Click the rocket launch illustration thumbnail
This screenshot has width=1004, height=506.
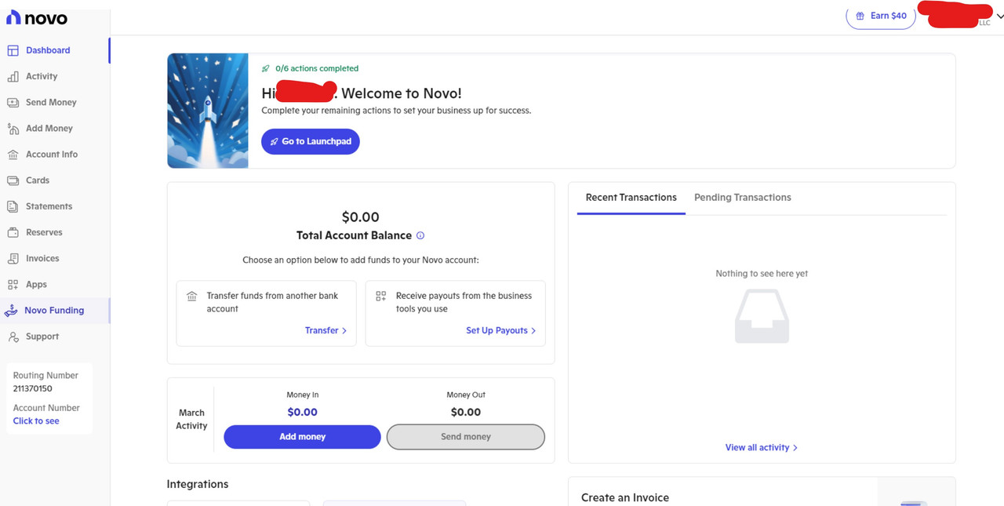pos(208,111)
